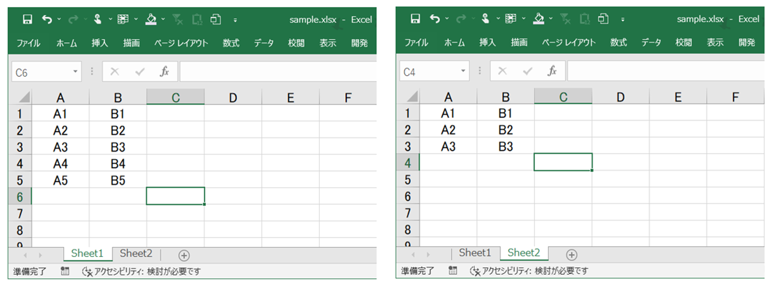This screenshot has height=286, width=772.
Task: Click the add sheet plus icon, left window
Action: tap(184, 255)
